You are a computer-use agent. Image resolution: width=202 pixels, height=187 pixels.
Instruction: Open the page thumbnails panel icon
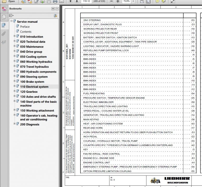coord(4,17)
